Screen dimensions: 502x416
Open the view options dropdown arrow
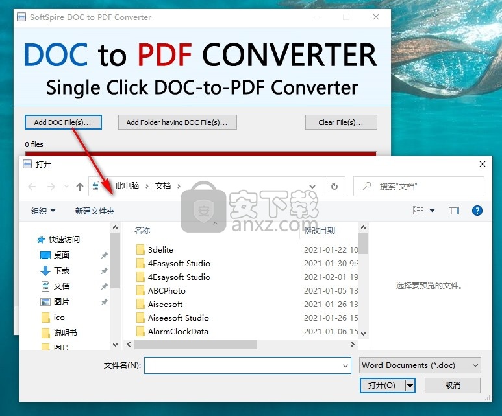tap(432, 211)
